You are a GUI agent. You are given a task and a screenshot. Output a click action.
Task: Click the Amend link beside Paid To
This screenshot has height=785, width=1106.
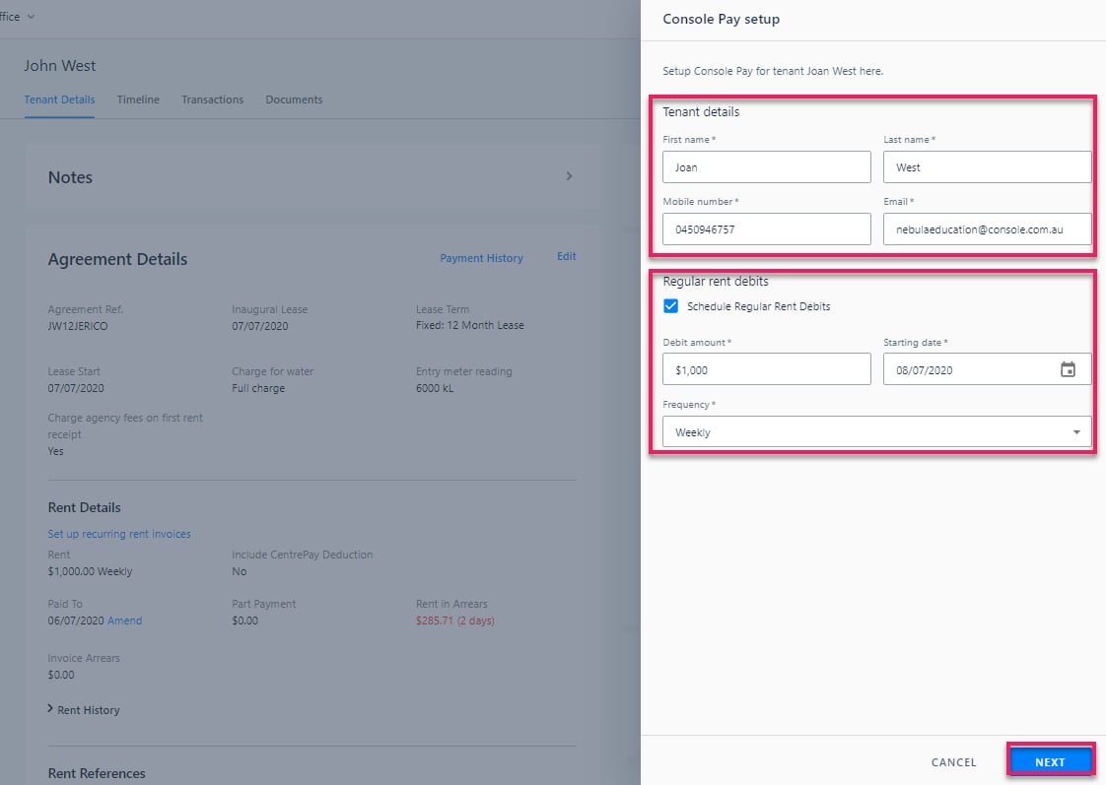pos(125,621)
